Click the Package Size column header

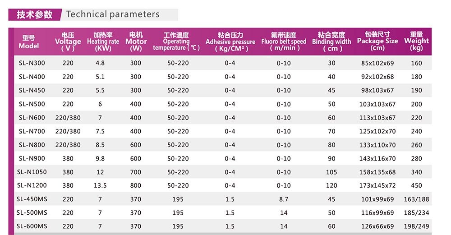click(377, 42)
